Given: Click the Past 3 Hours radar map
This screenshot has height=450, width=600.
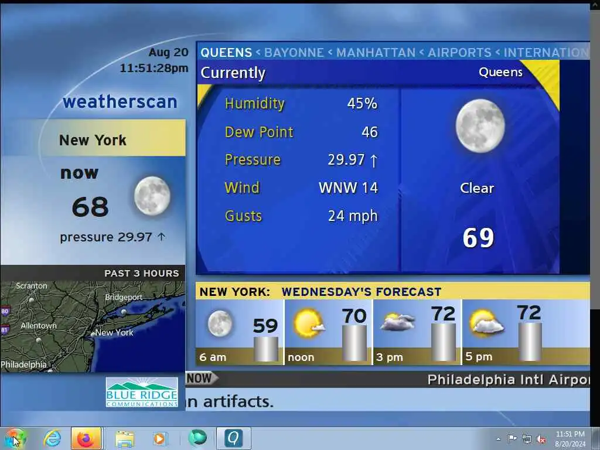Looking at the screenshot, I should [93, 326].
